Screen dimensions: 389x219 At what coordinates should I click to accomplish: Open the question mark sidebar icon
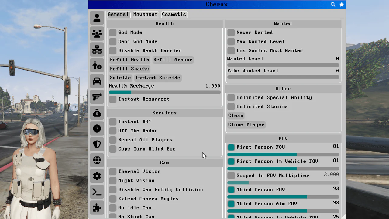[97, 129]
